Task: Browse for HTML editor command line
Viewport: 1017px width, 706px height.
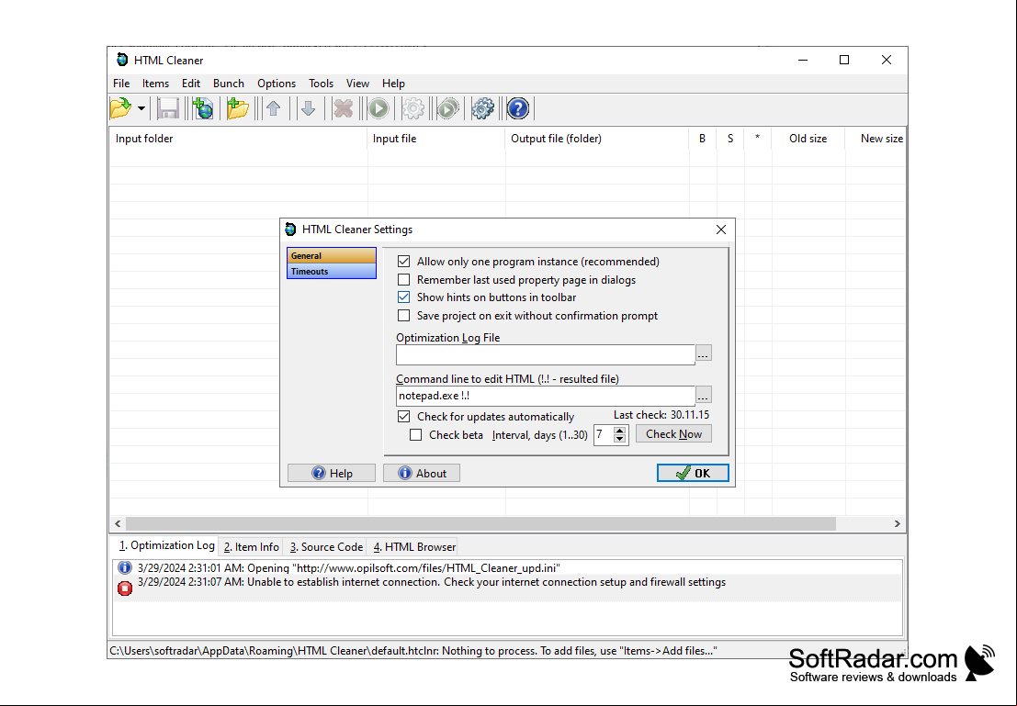Action: coord(703,395)
